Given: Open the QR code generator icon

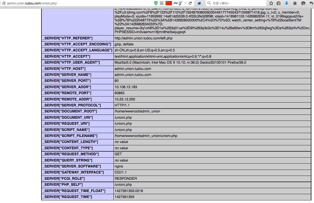Looking at the screenshot, I should [162, 3].
